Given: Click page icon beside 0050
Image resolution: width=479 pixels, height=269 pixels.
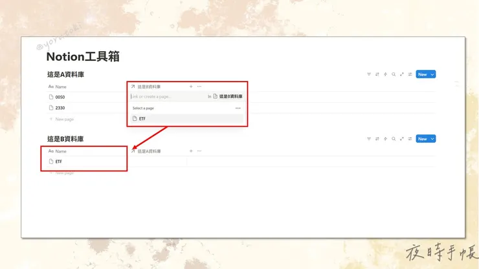Looking at the screenshot, I should pyautogui.click(x=51, y=97).
